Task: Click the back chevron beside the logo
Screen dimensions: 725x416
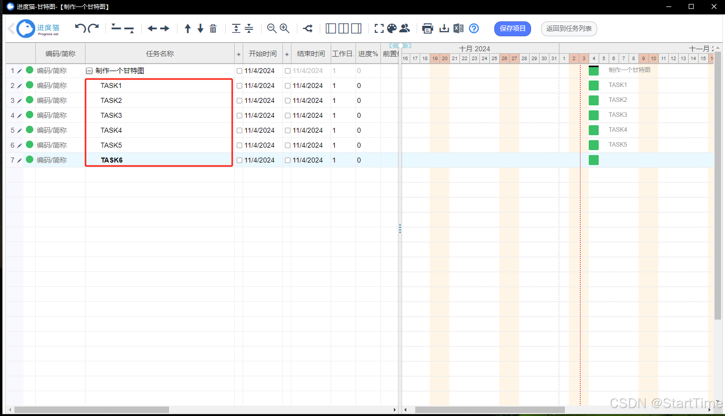Action: click(10, 29)
